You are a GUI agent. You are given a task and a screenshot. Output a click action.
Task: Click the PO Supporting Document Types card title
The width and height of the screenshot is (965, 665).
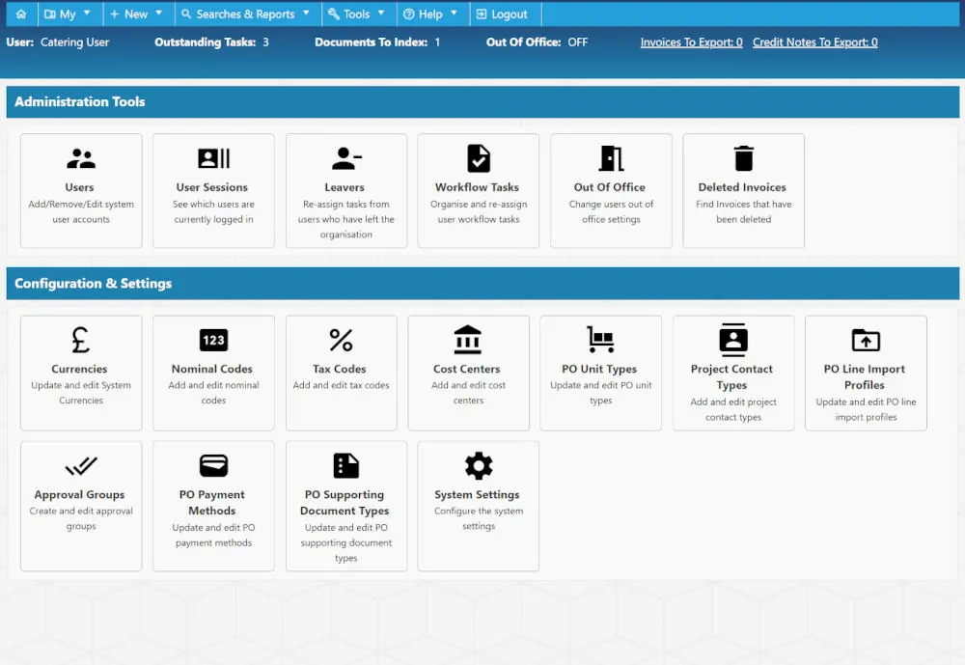pos(345,503)
